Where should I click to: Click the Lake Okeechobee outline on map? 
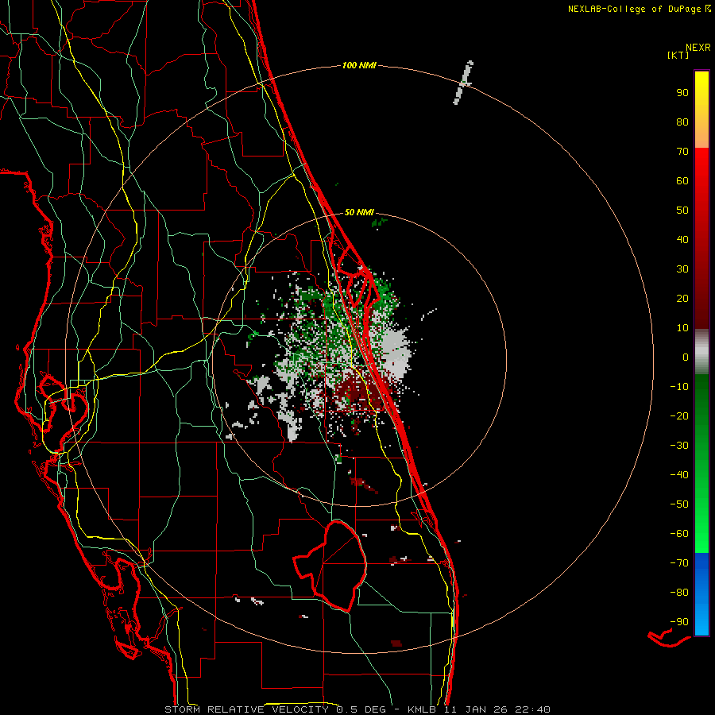[x=330, y=566]
